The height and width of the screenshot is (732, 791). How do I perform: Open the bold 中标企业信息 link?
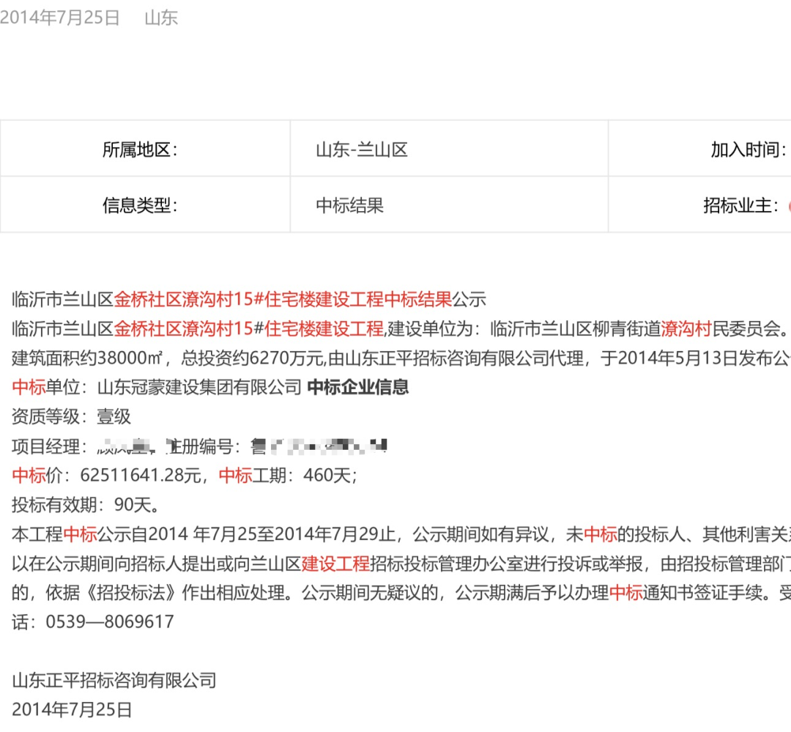point(357,387)
